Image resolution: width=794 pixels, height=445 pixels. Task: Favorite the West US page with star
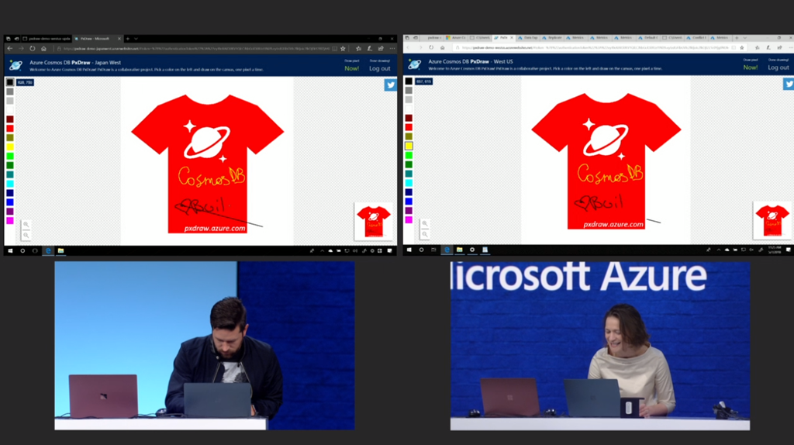[x=742, y=47]
